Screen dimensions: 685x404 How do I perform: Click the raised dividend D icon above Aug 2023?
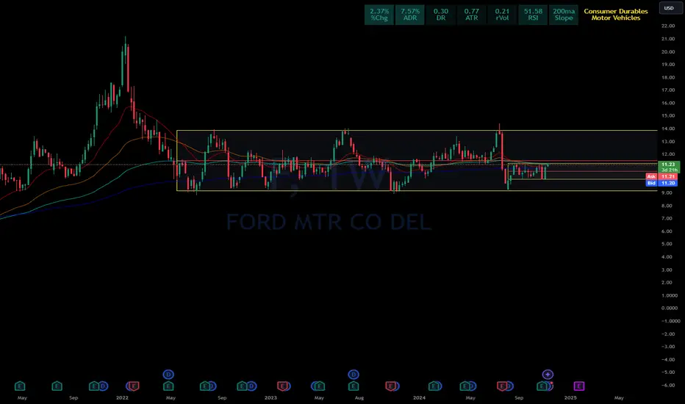[354, 375]
